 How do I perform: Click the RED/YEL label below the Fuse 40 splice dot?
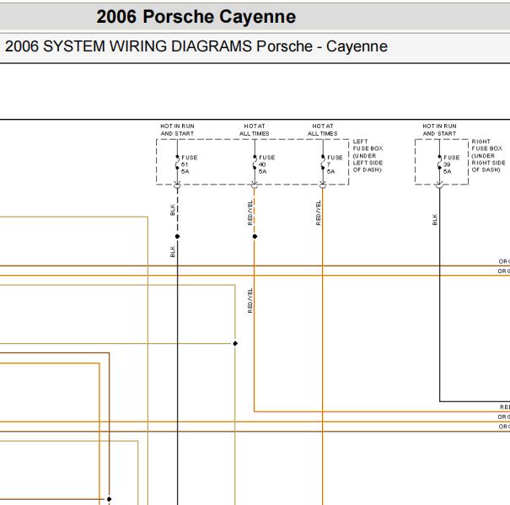point(250,301)
